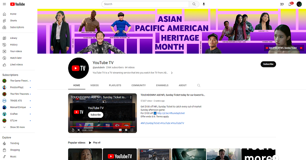Click the #NFLSundayTicket hashtag
306x160 pixels.
[x=150, y=123]
